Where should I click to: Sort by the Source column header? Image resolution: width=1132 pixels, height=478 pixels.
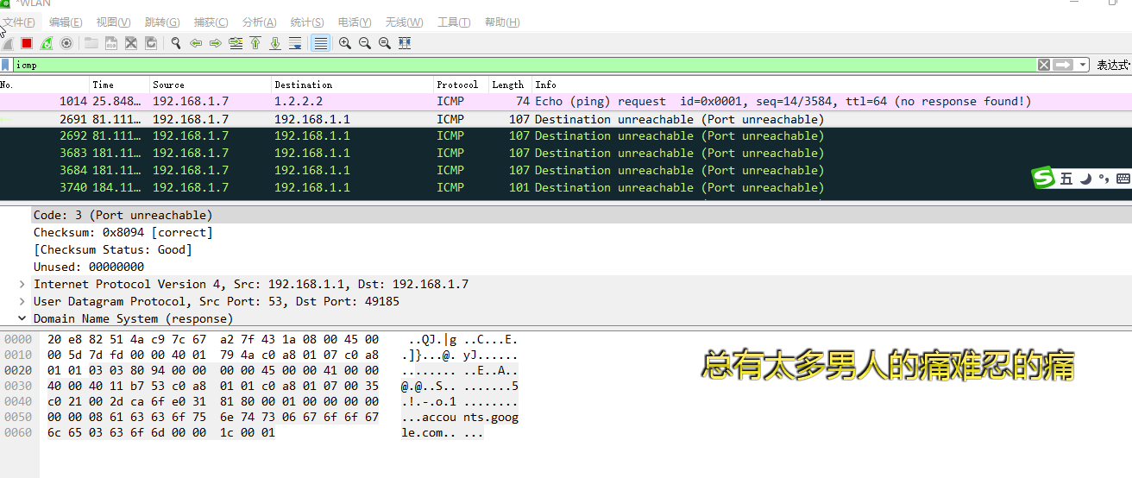(211, 85)
